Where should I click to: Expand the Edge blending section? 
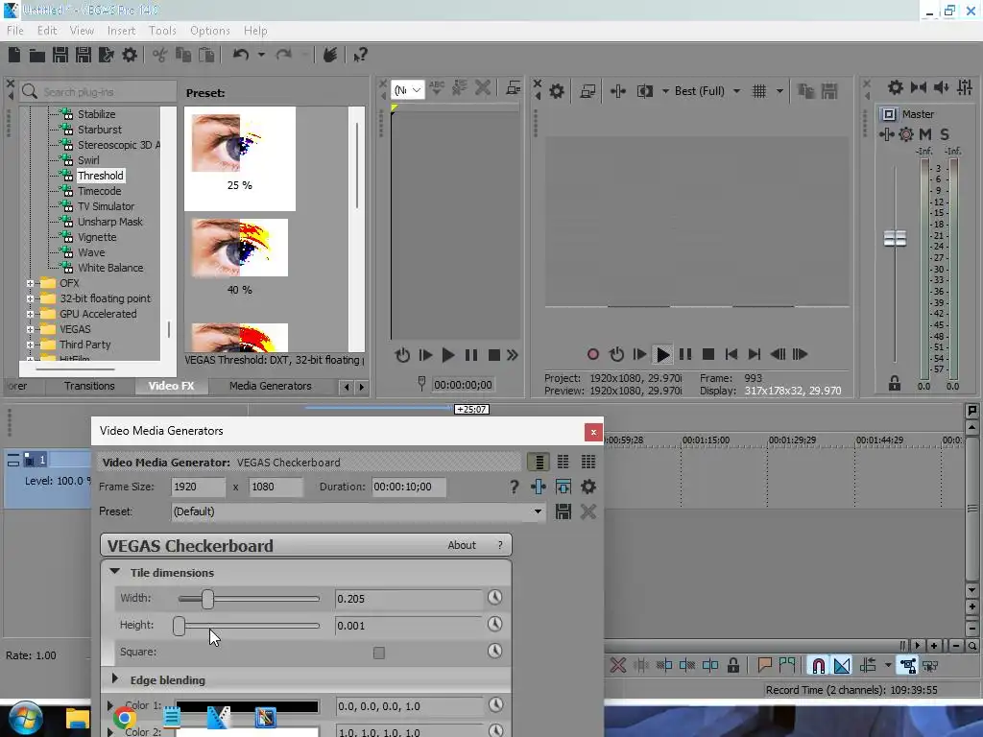(115, 678)
